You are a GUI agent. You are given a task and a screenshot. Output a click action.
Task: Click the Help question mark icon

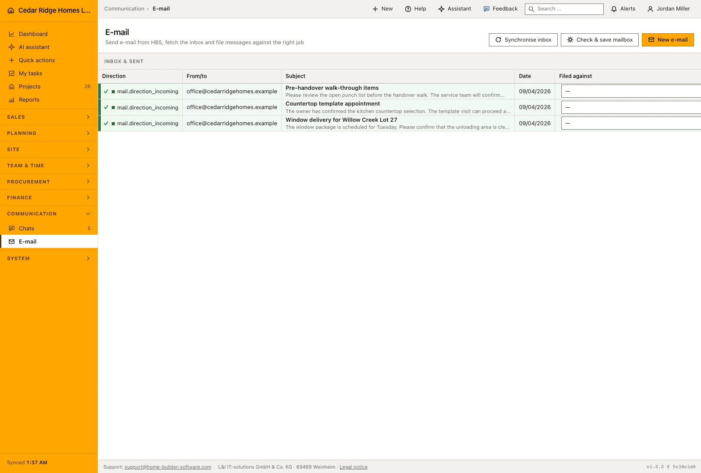click(408, 9)
